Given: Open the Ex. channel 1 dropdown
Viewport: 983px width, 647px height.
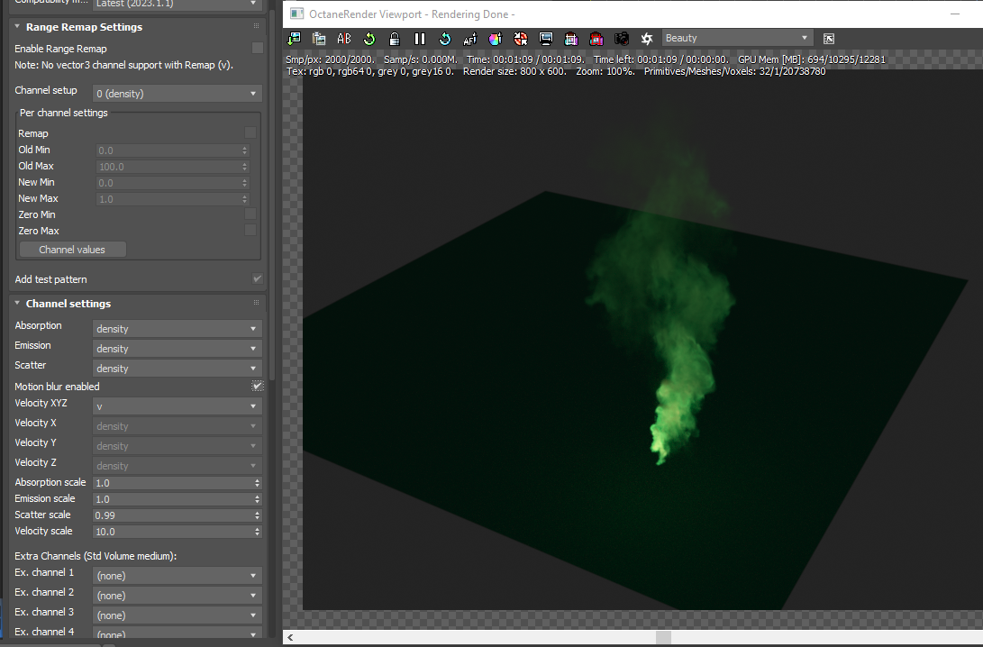Looking at the screenshot, I should pyautogui.click(x=177, y=576).
